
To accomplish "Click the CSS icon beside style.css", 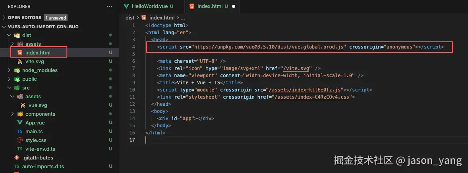I will point(20,140).
